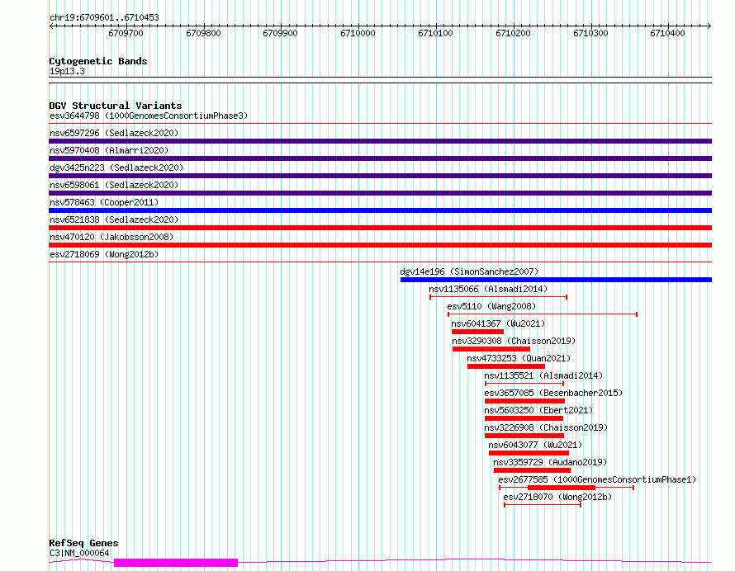
Task: Open the nsv5970408 (Almarri2020) variant
Action: point(380,158)
